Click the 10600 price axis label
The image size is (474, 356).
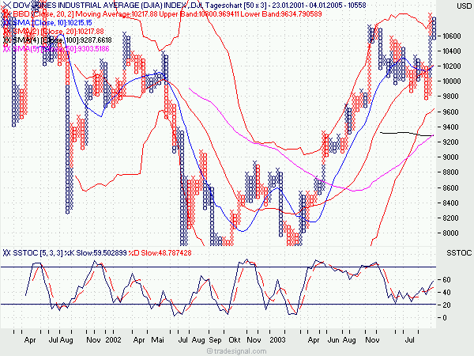[x=452, y=36]
